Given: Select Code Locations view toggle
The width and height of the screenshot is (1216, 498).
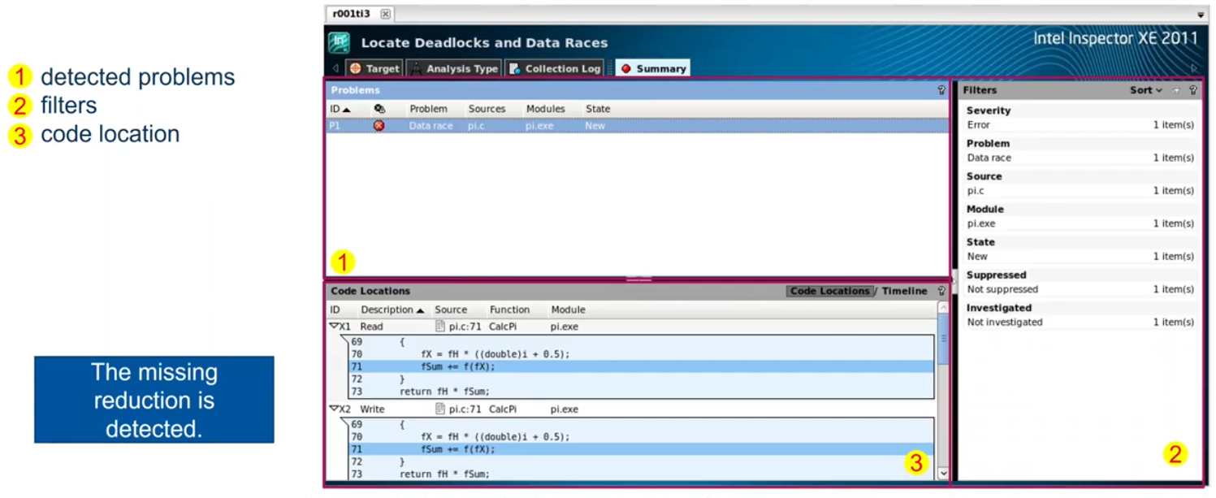Looking at the screenshot, I should 829,291.
